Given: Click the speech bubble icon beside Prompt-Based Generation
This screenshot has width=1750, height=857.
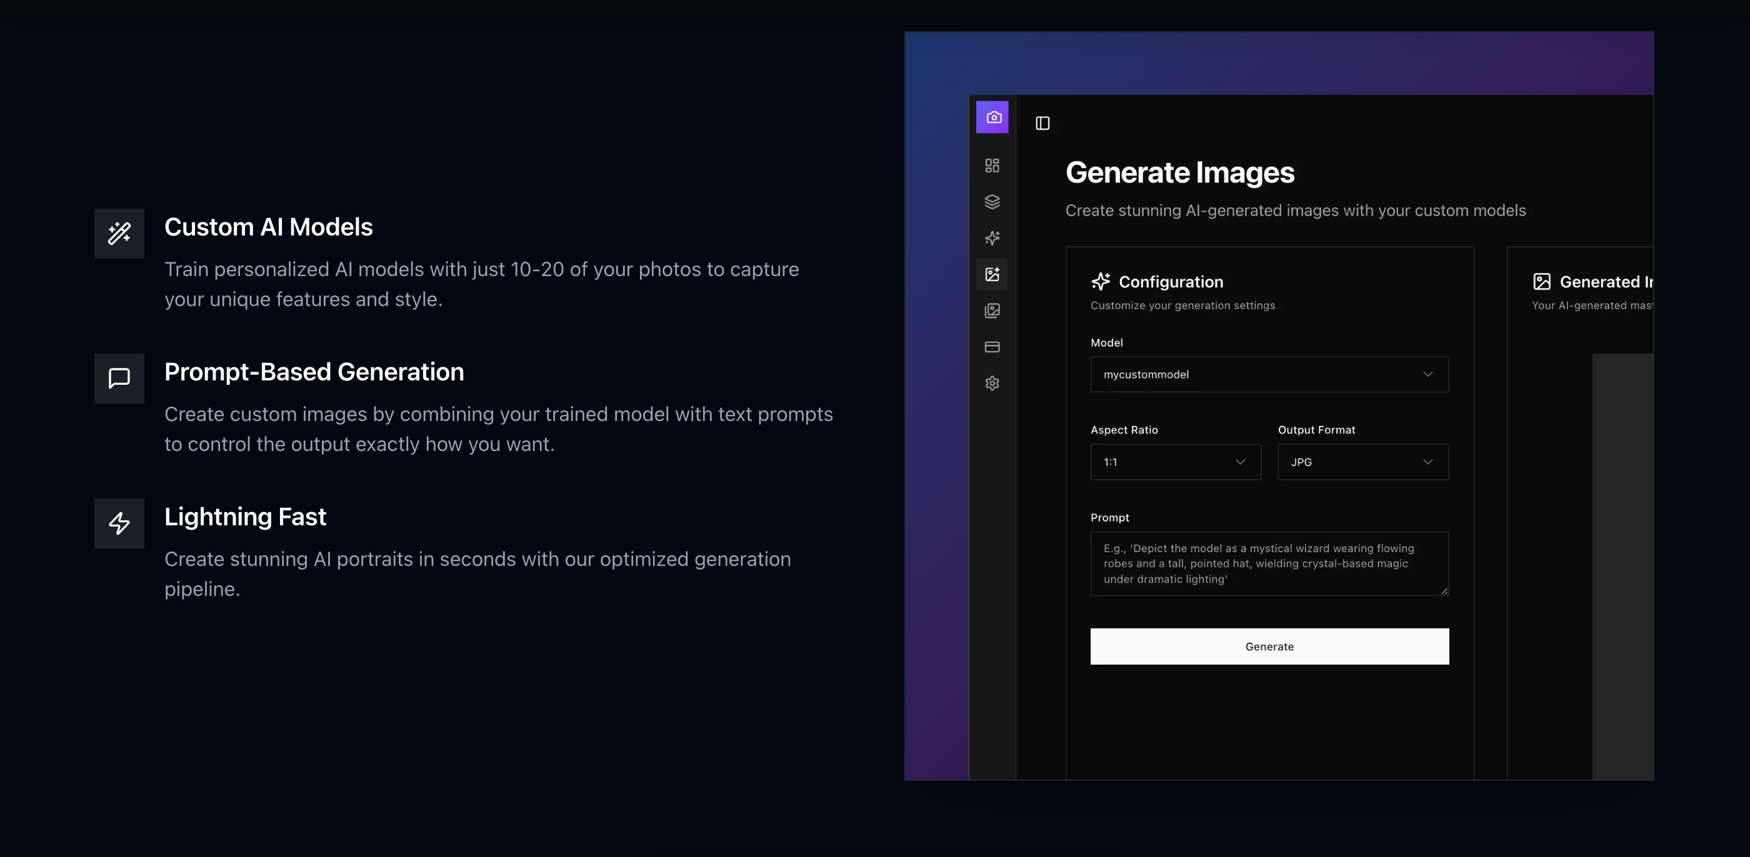Looking at the screenshot, I should 119,379.
